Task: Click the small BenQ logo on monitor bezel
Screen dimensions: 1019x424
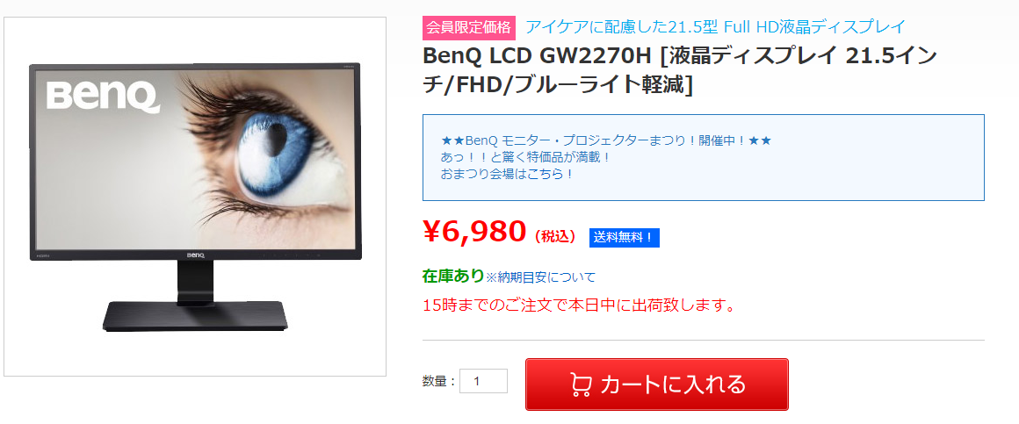Action: pos(196,255)
